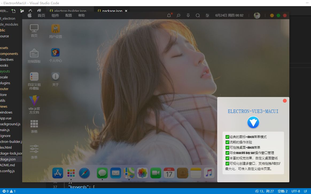Image resolution: width=311 pixels, height=194 pixels.
Task: Expand the components folder in Explorer
Action: (9, 54)
